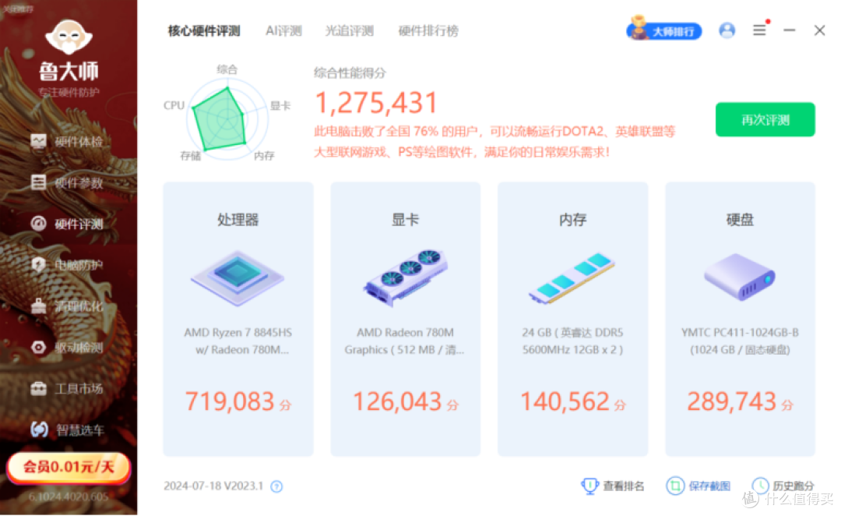Click the performance radar chart
841x516 pixels.
pos(227,119)
